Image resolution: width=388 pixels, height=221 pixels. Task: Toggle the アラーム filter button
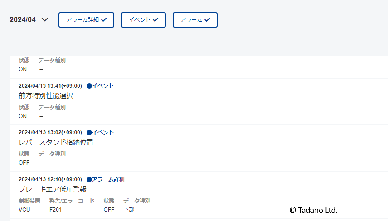click(x=195, y=20)
